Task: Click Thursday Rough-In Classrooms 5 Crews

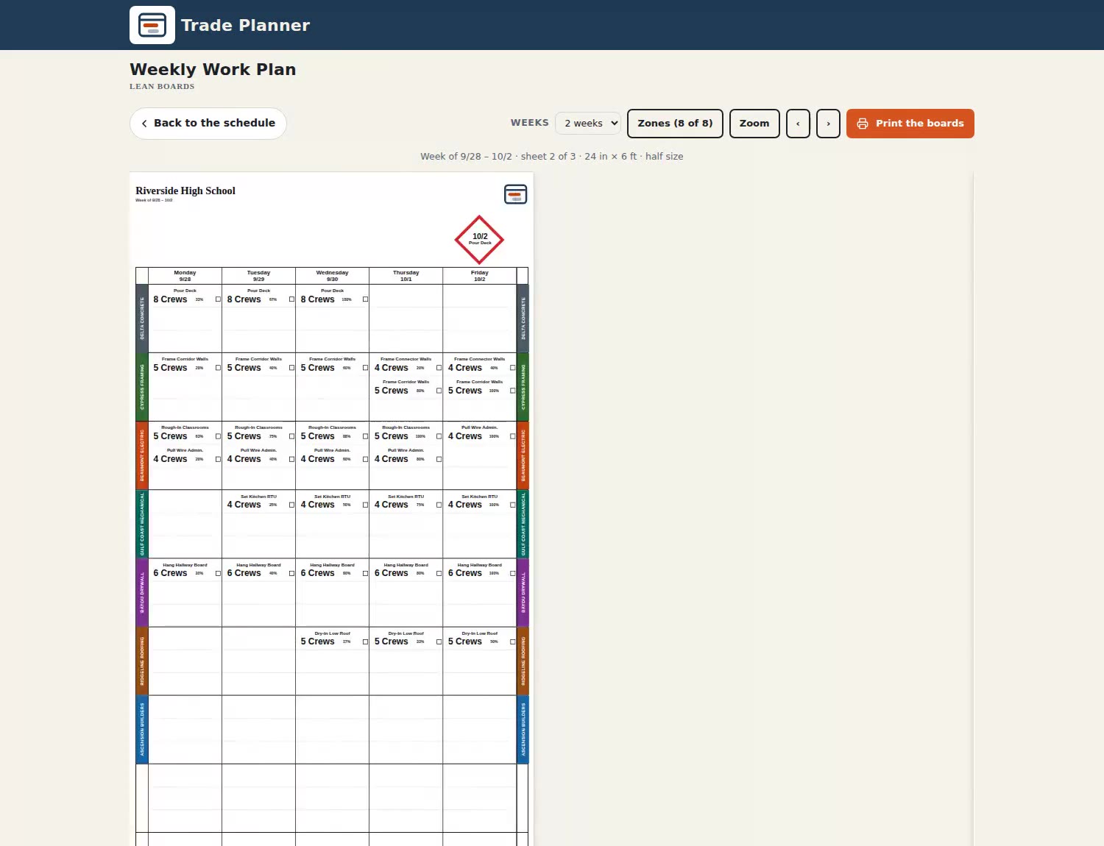Action: click(406, 433)
